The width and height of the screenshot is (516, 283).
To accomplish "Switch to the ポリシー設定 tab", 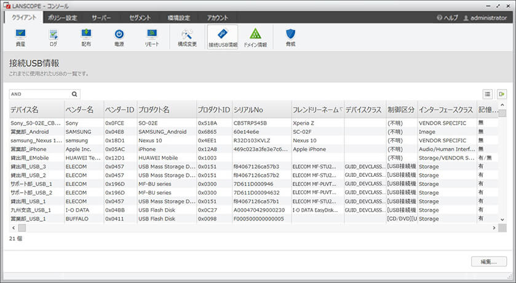I will pos(63,18).
